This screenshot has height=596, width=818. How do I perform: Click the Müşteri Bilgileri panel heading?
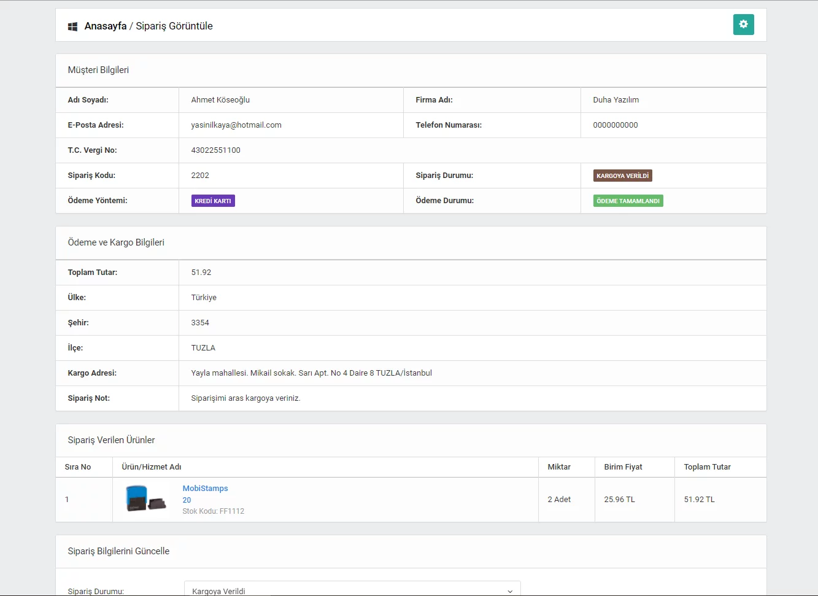pyautogui.click(x=98, y=70)
